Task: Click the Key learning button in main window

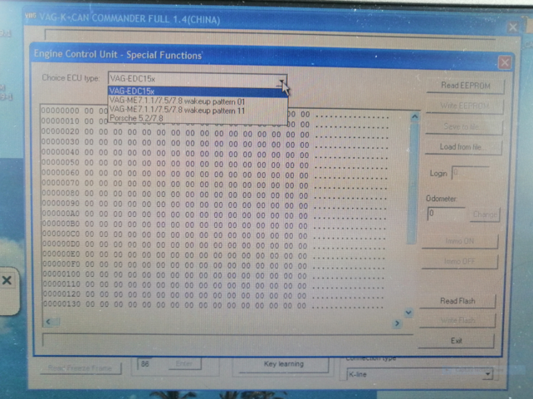Action: pos(283,364)
